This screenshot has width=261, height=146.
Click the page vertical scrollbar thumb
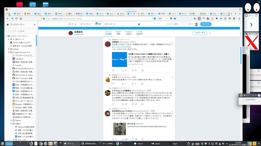pos(241,56)
